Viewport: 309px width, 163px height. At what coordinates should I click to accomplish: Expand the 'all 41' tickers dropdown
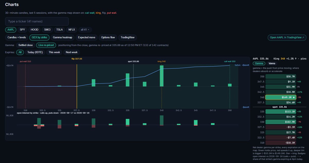85,30
